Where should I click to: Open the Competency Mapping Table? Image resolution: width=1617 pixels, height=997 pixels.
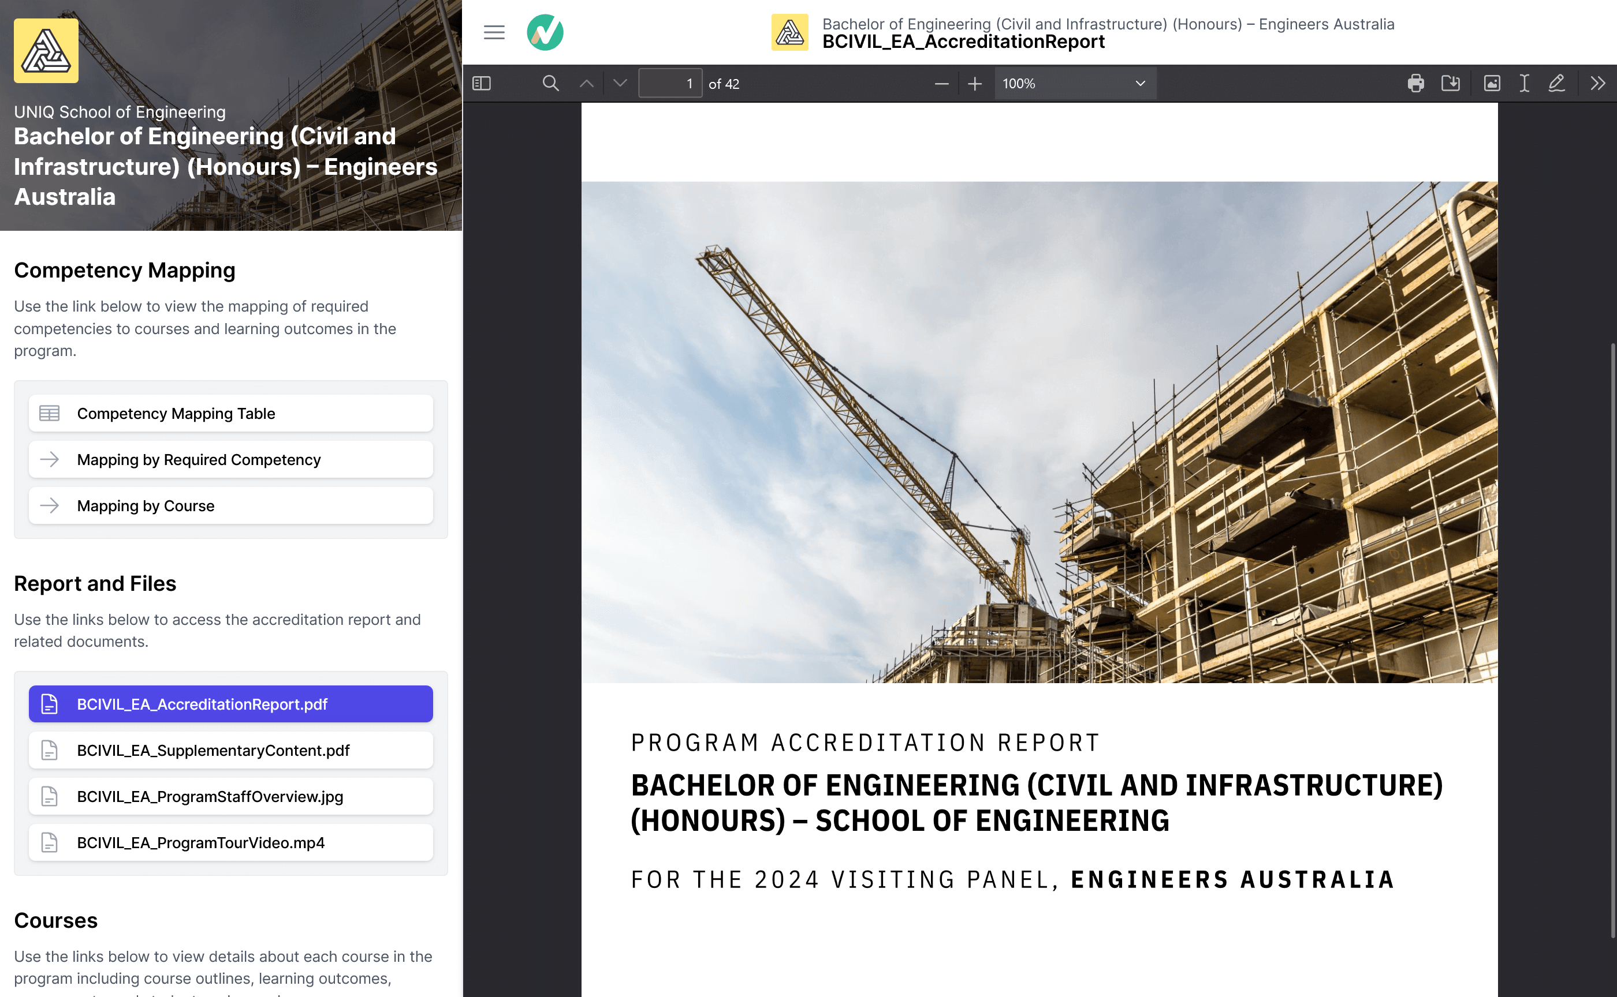pos(231,414)
